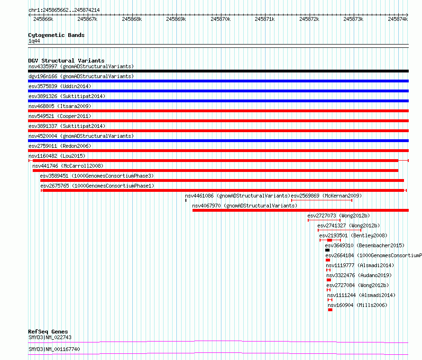This screenshot has width=422, height=360.
Task: Click the esv3589451 1000GenomesConsortiumPhase3 label
Action: [x=97, y=176]
